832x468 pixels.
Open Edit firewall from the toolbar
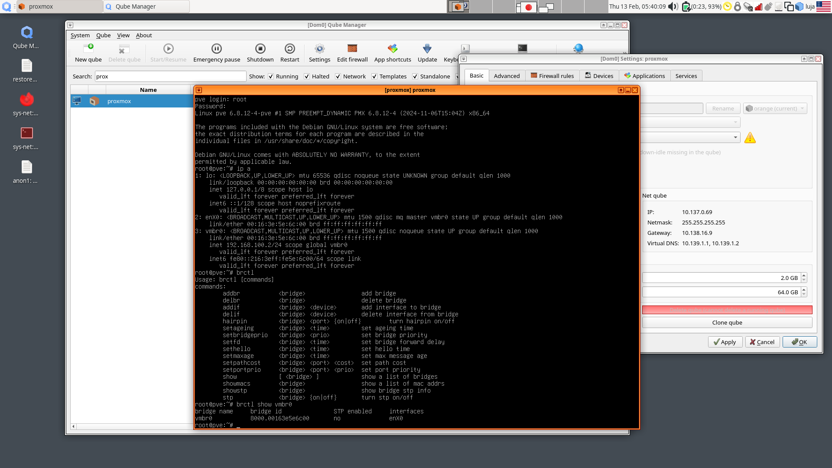click(352, 53)
